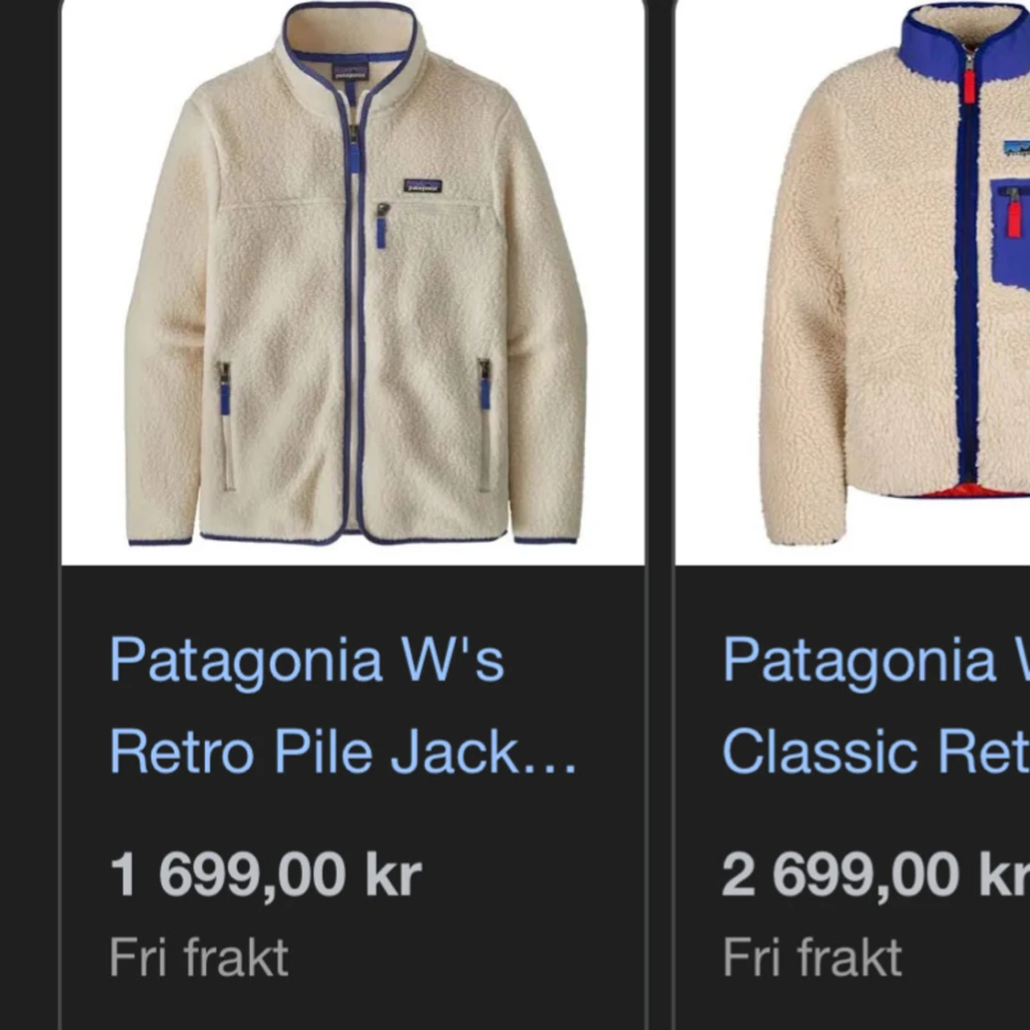Screen dimensions: 1030x1030
Task: Click Fri frakt under the 1 699,00 kr price
Action: click(199, 958)
